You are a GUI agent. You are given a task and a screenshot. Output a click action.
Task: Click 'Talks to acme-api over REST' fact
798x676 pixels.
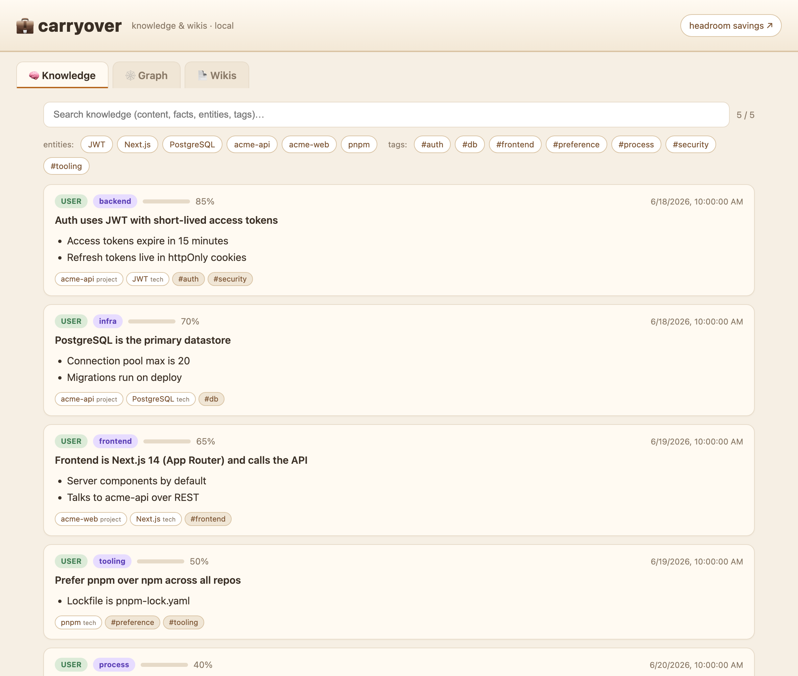[133, 498]
